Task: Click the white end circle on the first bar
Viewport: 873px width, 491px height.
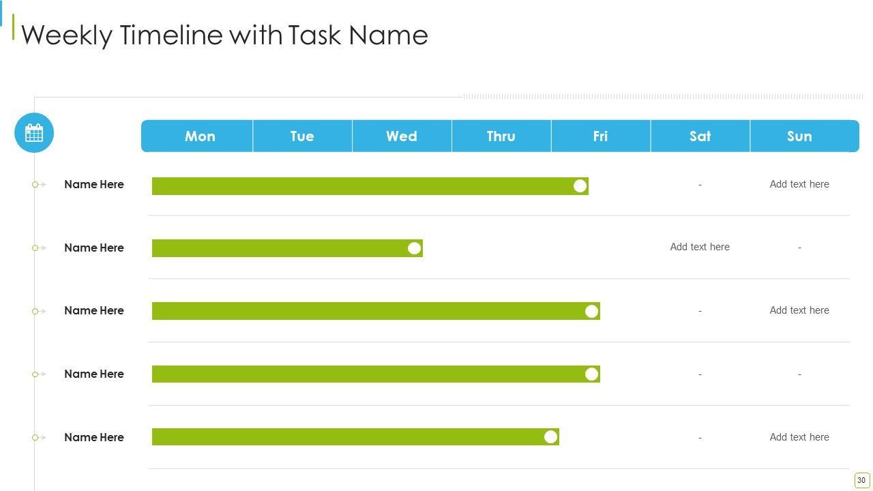Action: coord(580,186)
